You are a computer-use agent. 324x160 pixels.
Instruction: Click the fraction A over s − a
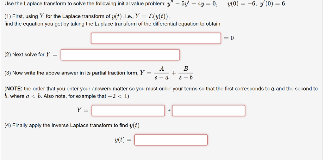162,73
